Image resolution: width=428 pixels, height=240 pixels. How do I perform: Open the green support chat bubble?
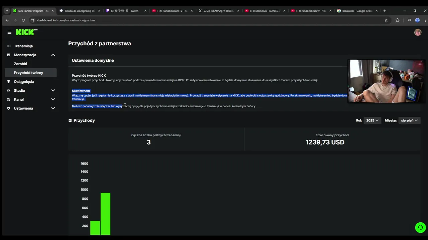click(x=420, y=227)
